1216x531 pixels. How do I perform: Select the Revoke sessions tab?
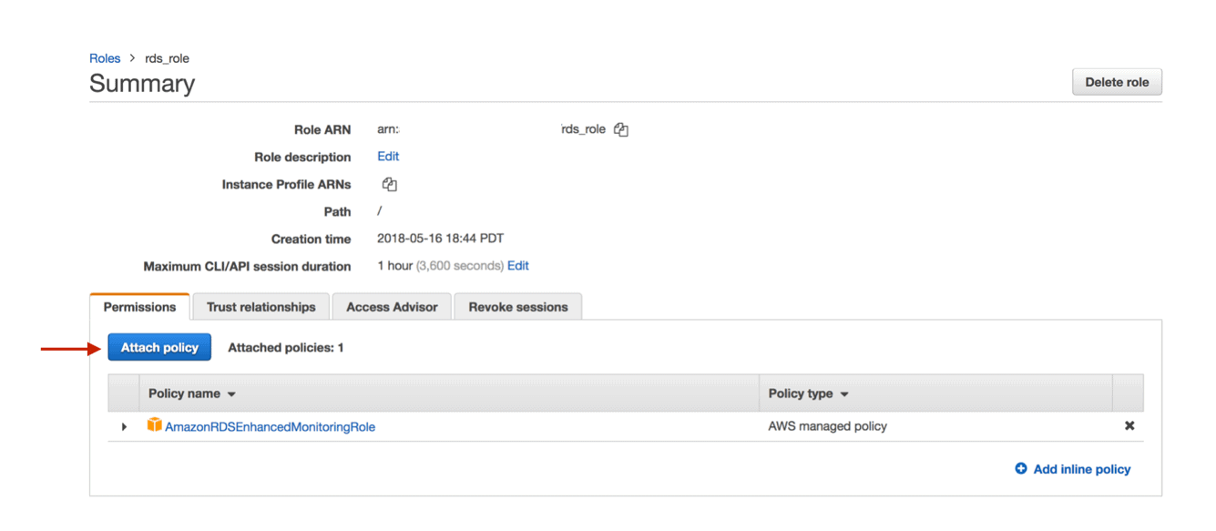(x=518, y=307)
